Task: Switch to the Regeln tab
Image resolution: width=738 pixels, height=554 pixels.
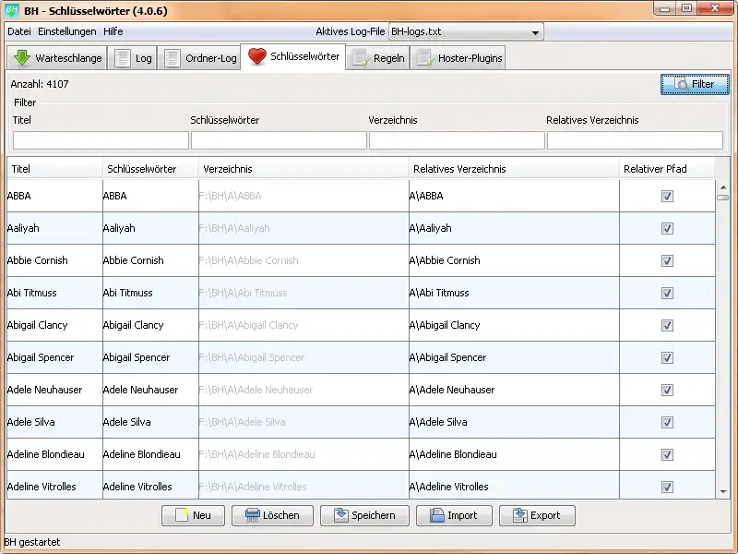Action: point(377,58)
